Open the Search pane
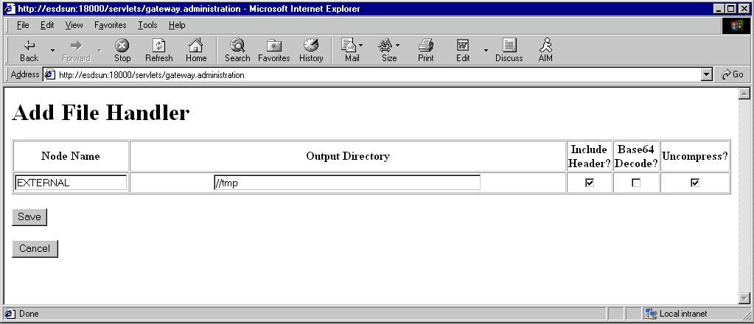 pyautogui.click(x=237, y=50)
